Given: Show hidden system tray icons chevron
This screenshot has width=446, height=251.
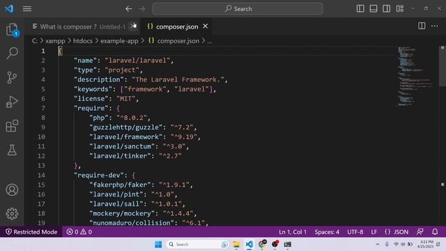Looking at the screenshot, I should tap(378, 244).
